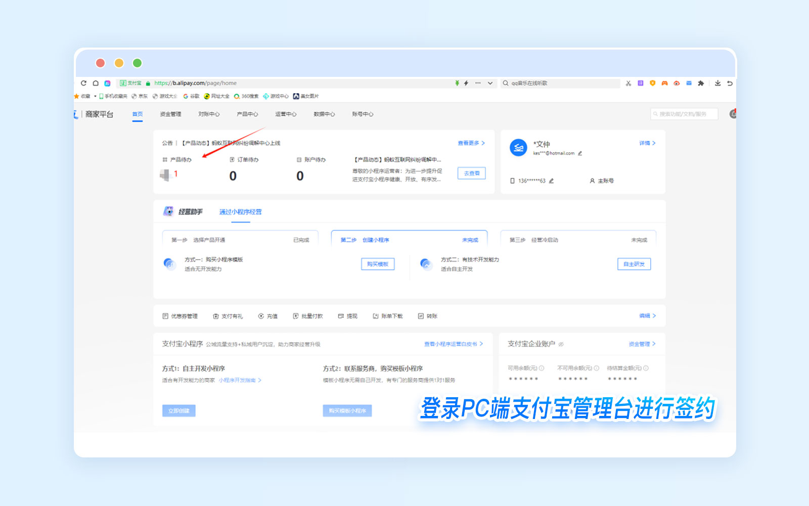Select step 第二步 创建小程序
This screenshot has height=506, width=809.
coord(409,240)
